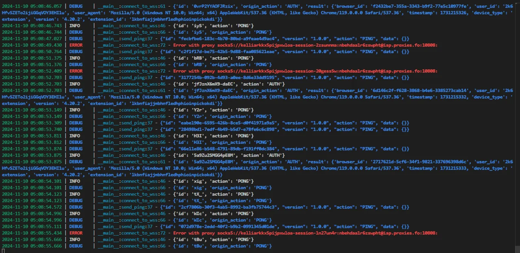Image resolution: width=520 pixels, height=253 pixels.
Task: Click the INFO label on the 05:08:55.666 line
Action: pos(75,240)
